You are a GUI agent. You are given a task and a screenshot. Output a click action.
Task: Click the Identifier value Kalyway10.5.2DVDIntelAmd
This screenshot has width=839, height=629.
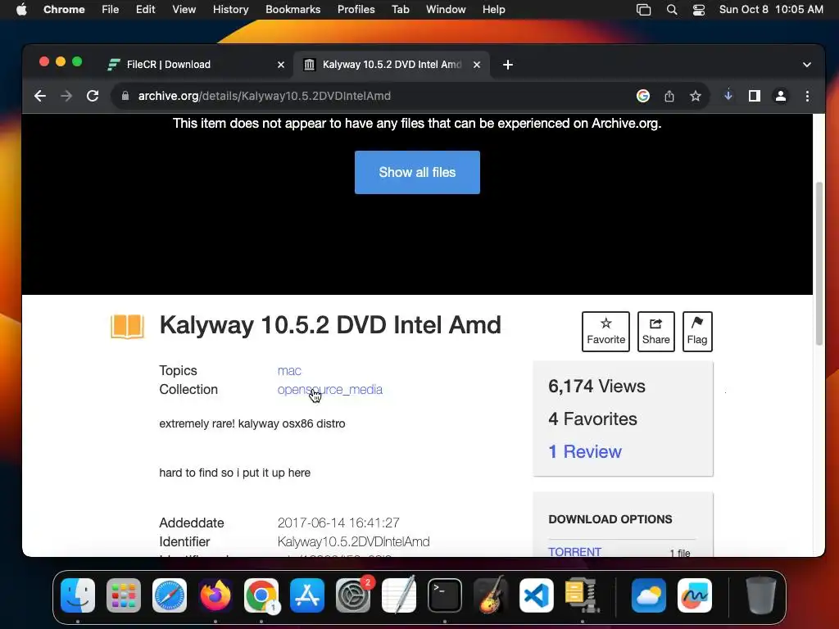(354, 542)
